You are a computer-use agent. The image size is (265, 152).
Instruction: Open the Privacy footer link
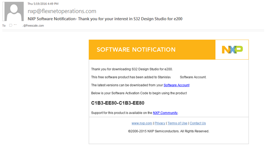coord(160,123)
